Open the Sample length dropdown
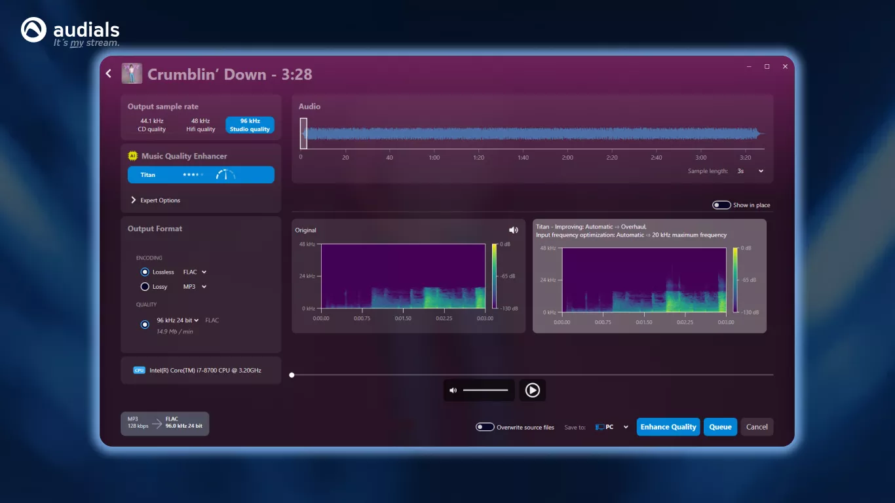Viewport: 895px width, 503px height. [x=750, y=171]
